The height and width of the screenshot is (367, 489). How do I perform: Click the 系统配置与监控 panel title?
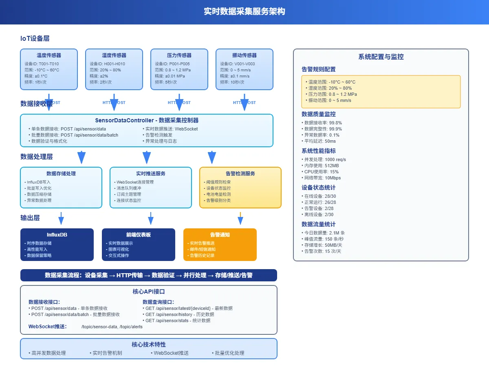pos(381,57)
